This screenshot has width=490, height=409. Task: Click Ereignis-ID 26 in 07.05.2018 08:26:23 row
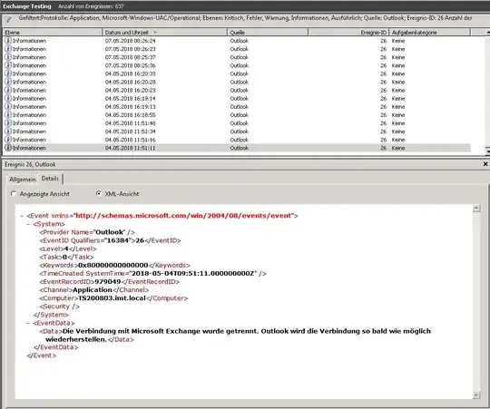point(384,49)
